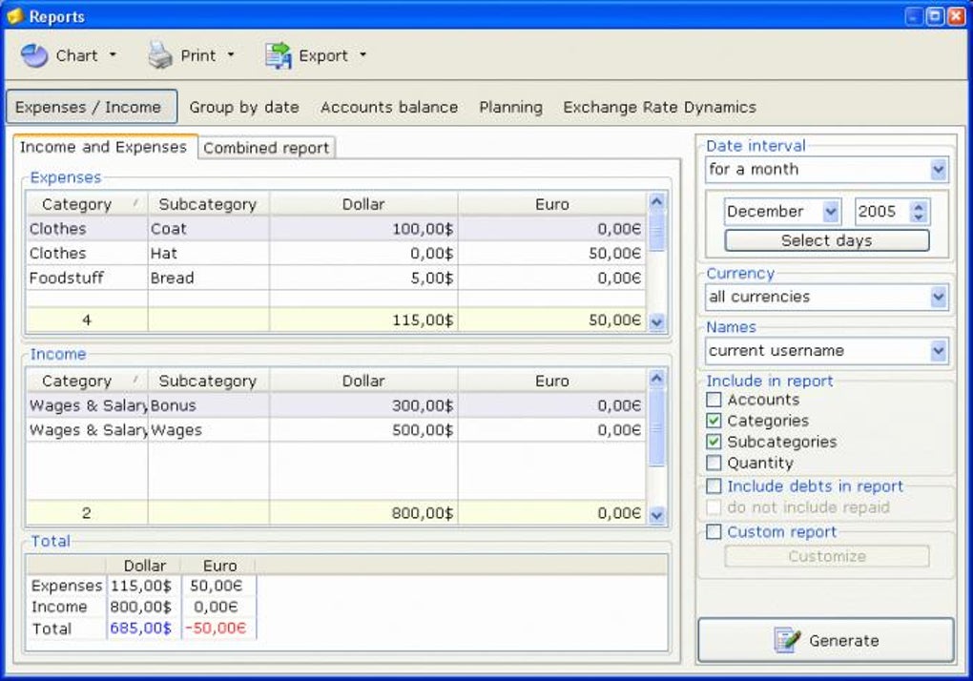Sort Income table by Category header
Viewport: 973px width, 681px height.
86,381
